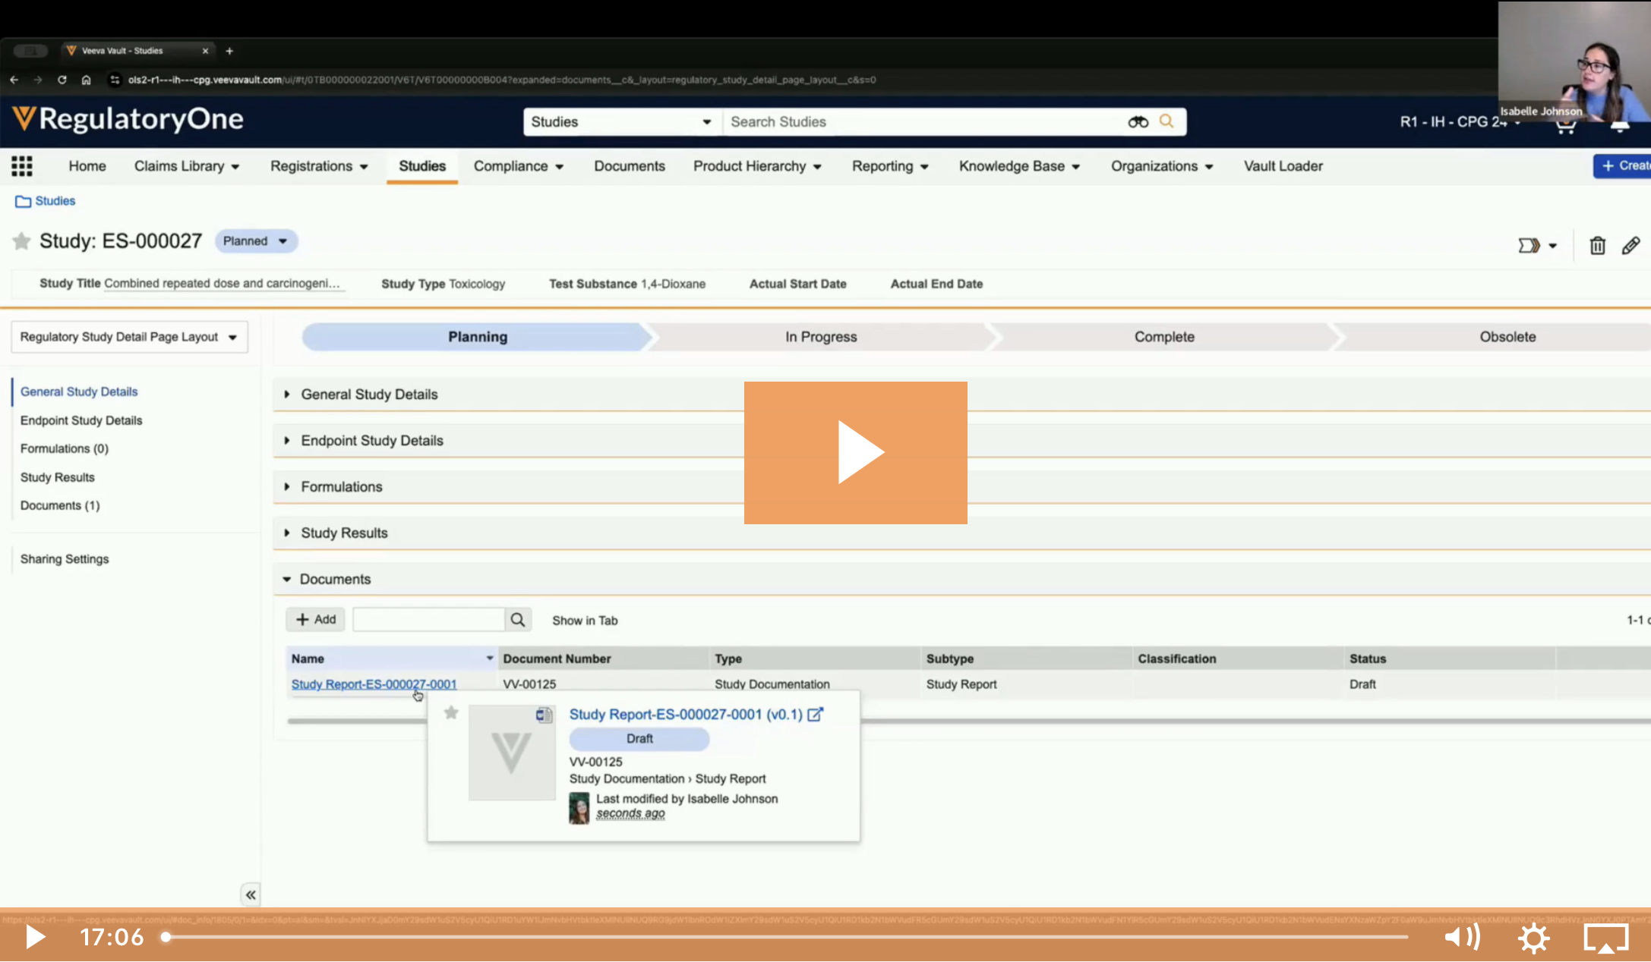Mute the video volume speaker
The image size is (1651, 962).
click(1462, 938)
